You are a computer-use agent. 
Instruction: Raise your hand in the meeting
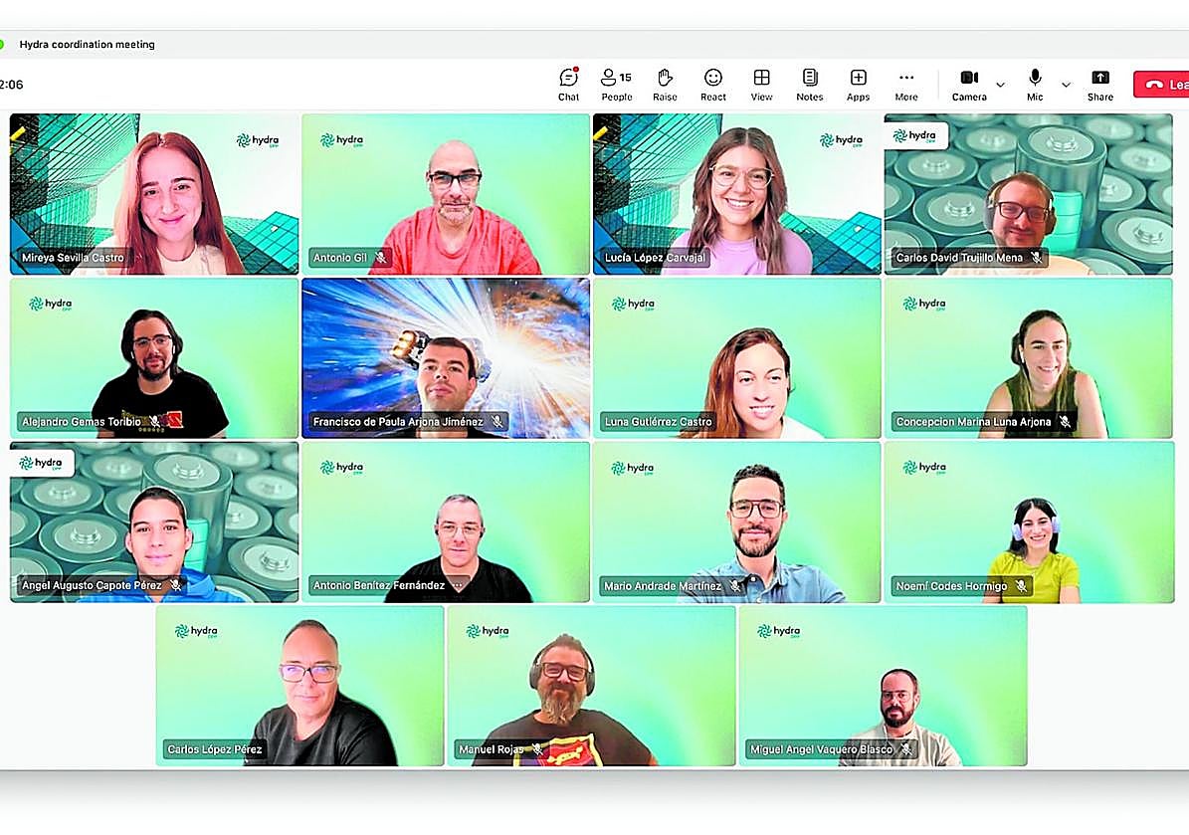tap(665, 84)
